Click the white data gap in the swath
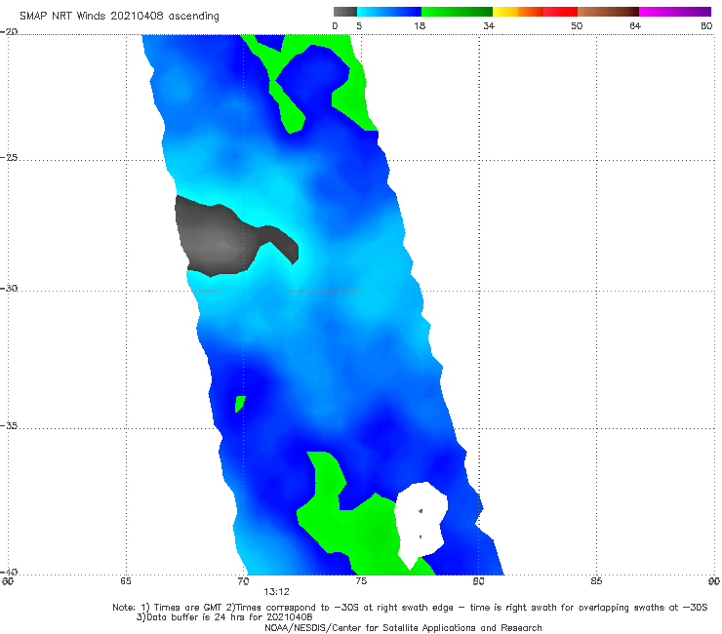The width and height of the screenshot is (722, 634). (420, 523)
